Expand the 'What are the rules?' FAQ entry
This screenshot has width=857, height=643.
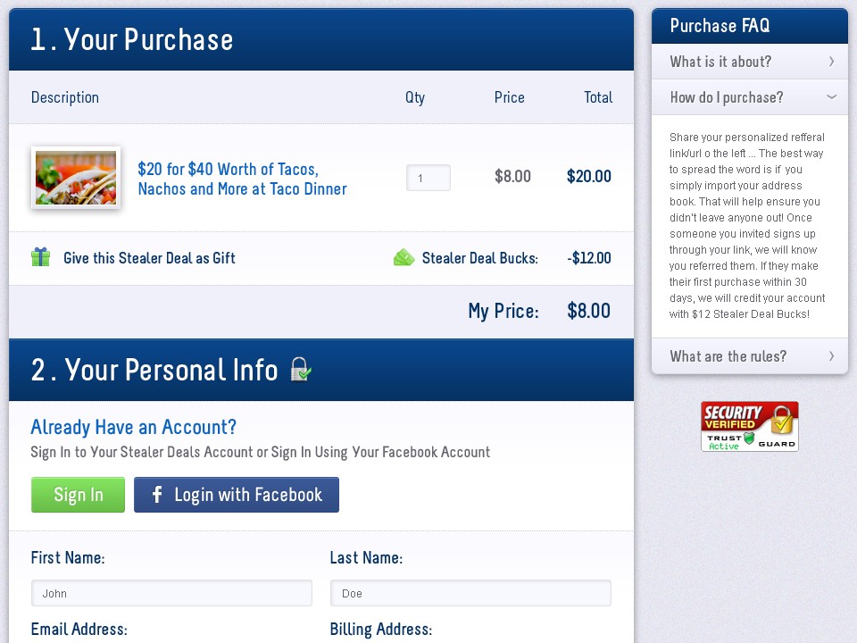point(749,355)
